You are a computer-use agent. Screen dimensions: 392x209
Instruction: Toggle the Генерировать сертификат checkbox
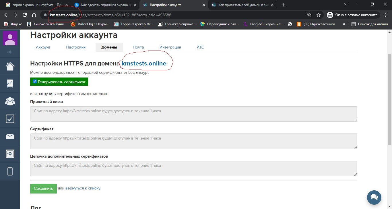(35, 82)
